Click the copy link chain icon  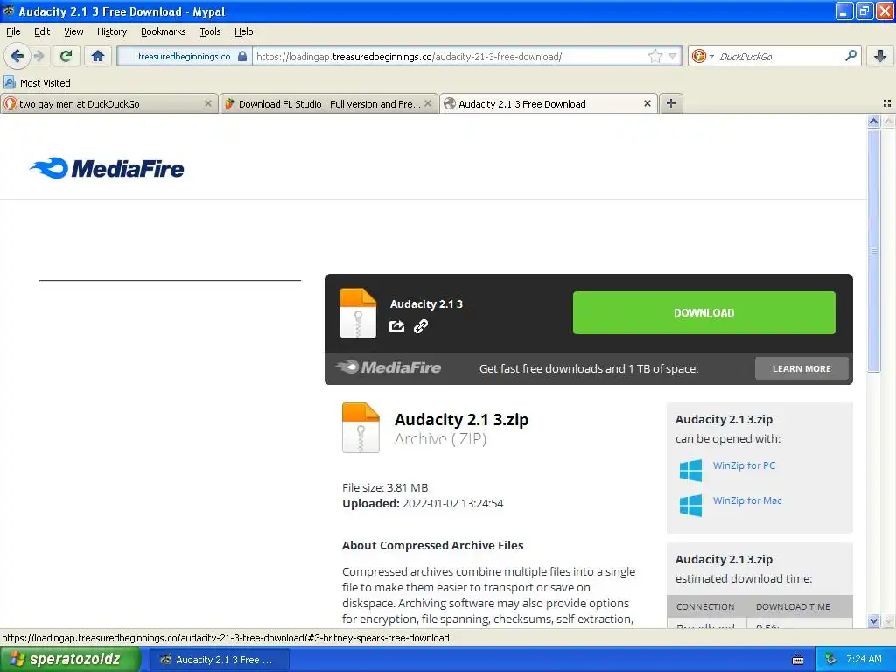(421, 326)
